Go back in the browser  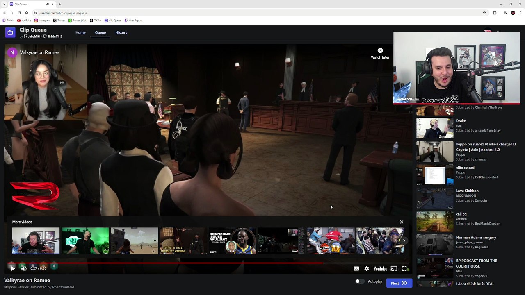click(5, 13)
